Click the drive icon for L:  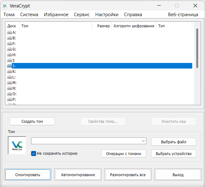(x=9, y=77)
